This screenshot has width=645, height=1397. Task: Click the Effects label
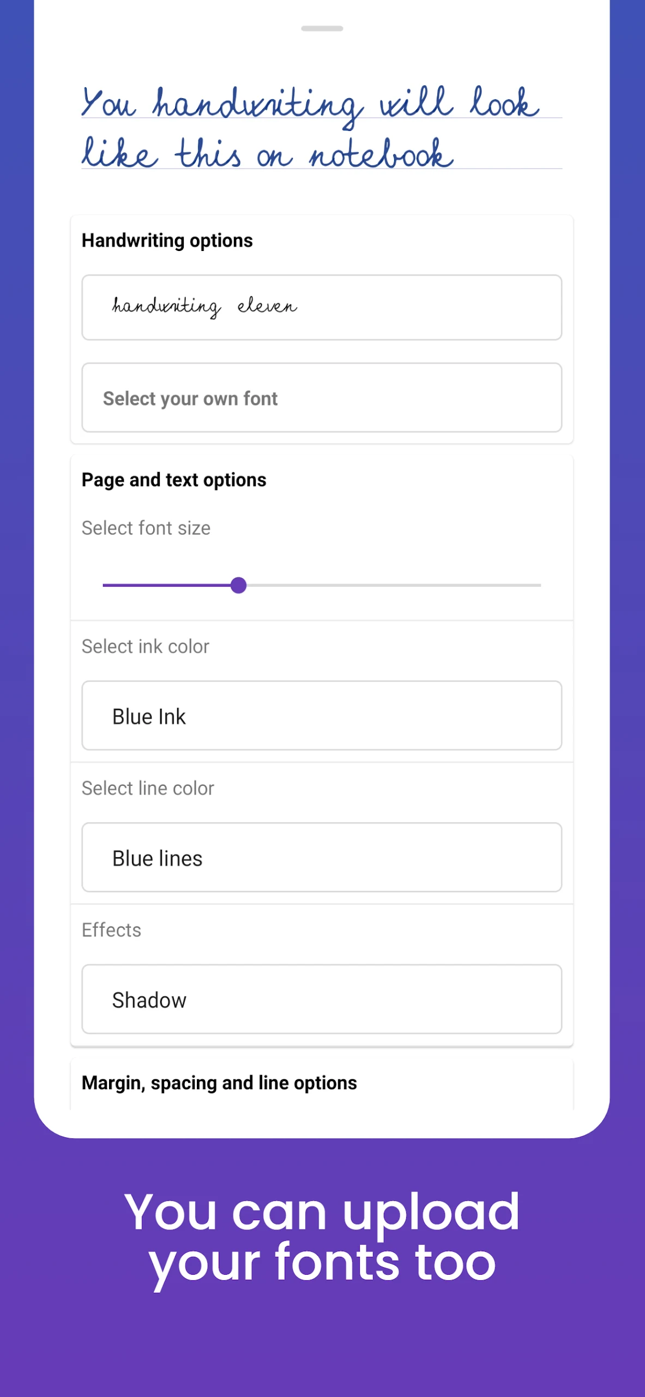click(111, 930)
